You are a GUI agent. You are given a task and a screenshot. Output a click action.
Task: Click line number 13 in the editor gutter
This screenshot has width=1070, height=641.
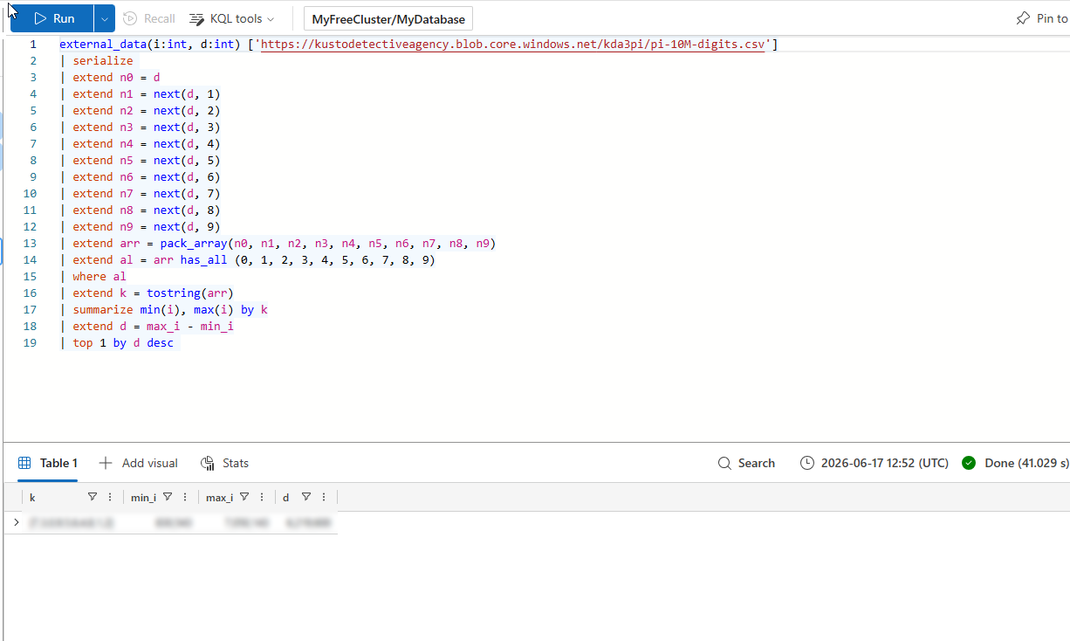[31, 244]
